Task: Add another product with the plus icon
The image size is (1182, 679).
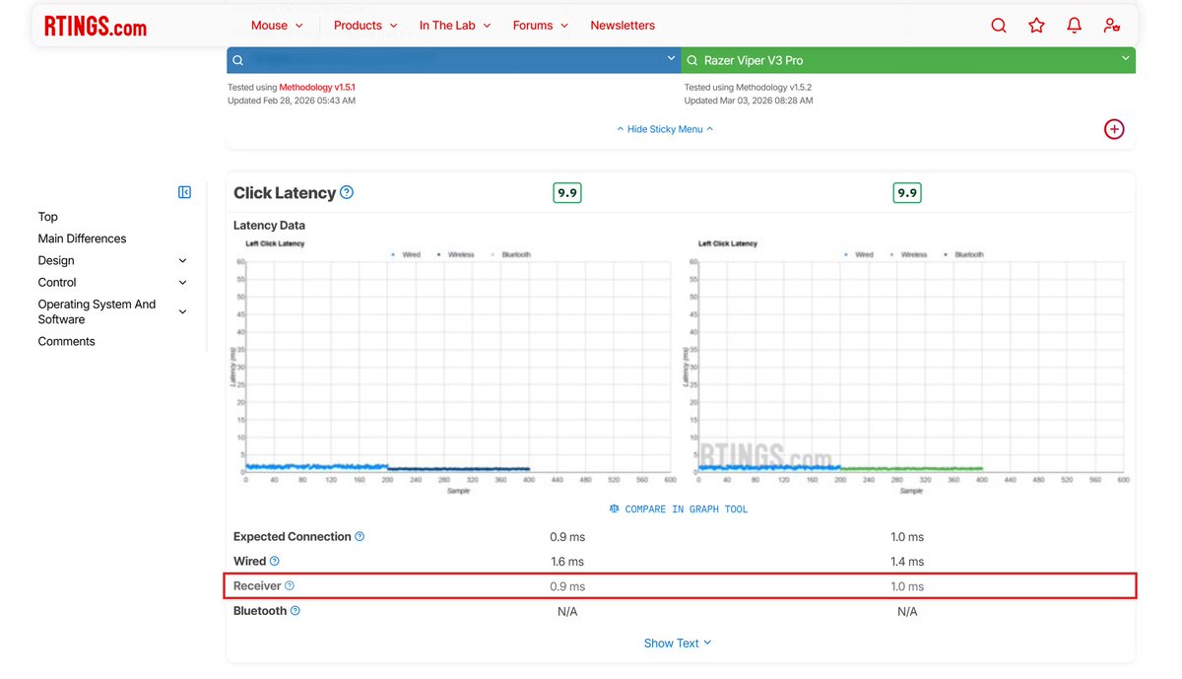Action: [1114, 129]
